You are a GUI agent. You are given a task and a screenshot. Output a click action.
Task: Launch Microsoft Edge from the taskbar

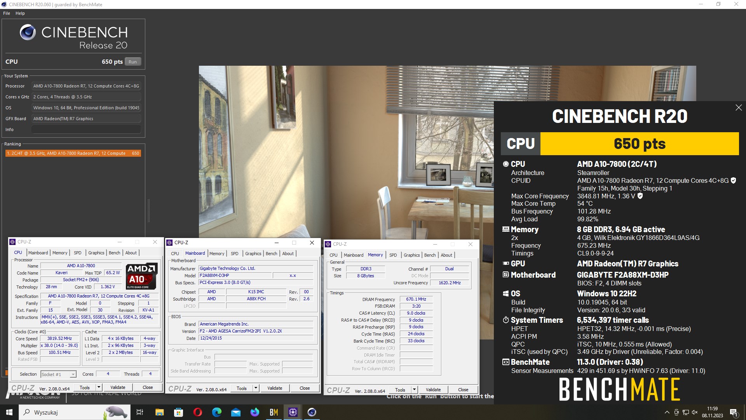pos(216,412)
